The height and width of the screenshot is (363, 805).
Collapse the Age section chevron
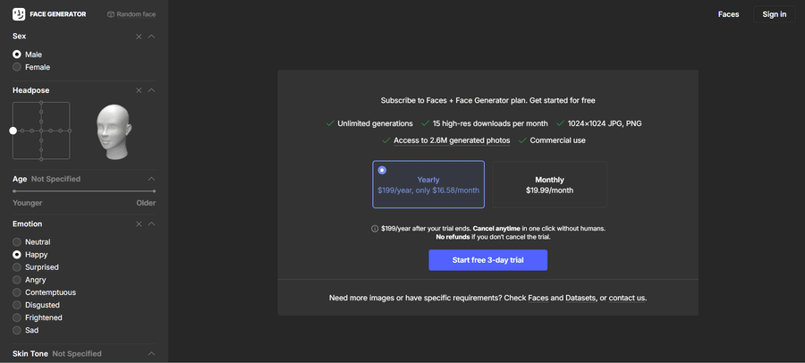152,179
